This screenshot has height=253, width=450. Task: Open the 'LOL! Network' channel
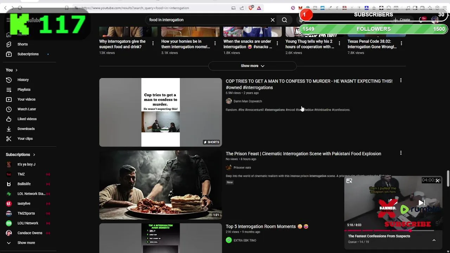[x=28, y=223]
